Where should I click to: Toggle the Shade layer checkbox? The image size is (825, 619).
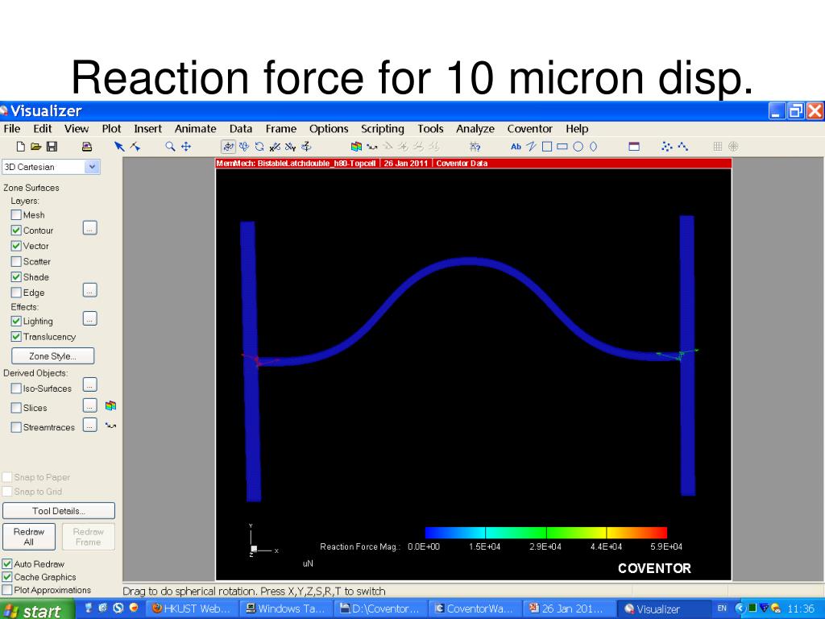click(x=16, y=277)
